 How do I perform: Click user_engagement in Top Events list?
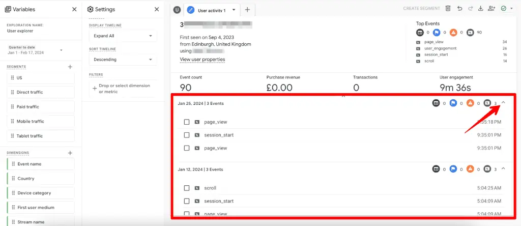[440, 48]
